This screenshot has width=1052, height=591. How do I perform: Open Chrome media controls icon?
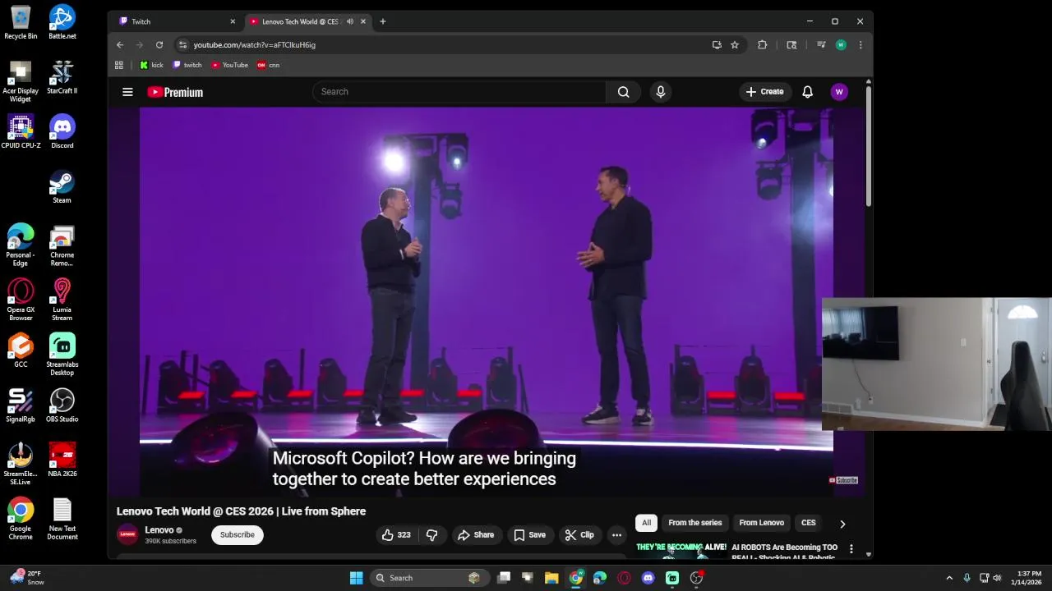pos(820,45)
